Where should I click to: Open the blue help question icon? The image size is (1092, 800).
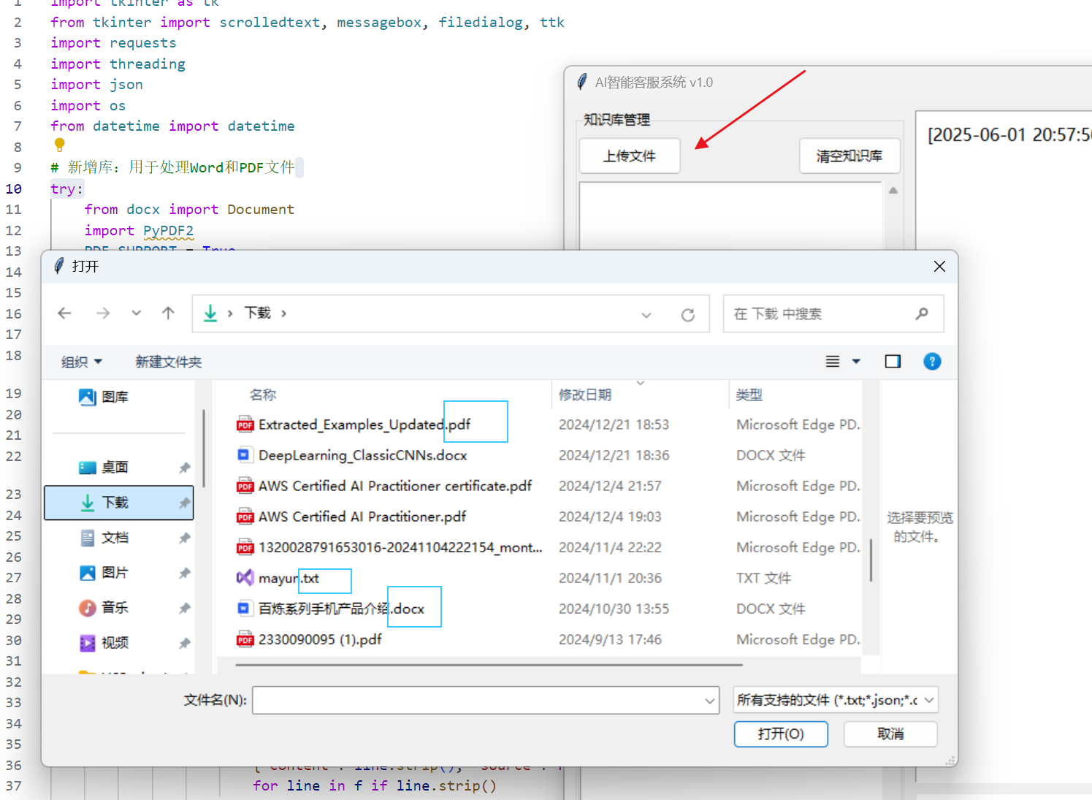(932, 362)
